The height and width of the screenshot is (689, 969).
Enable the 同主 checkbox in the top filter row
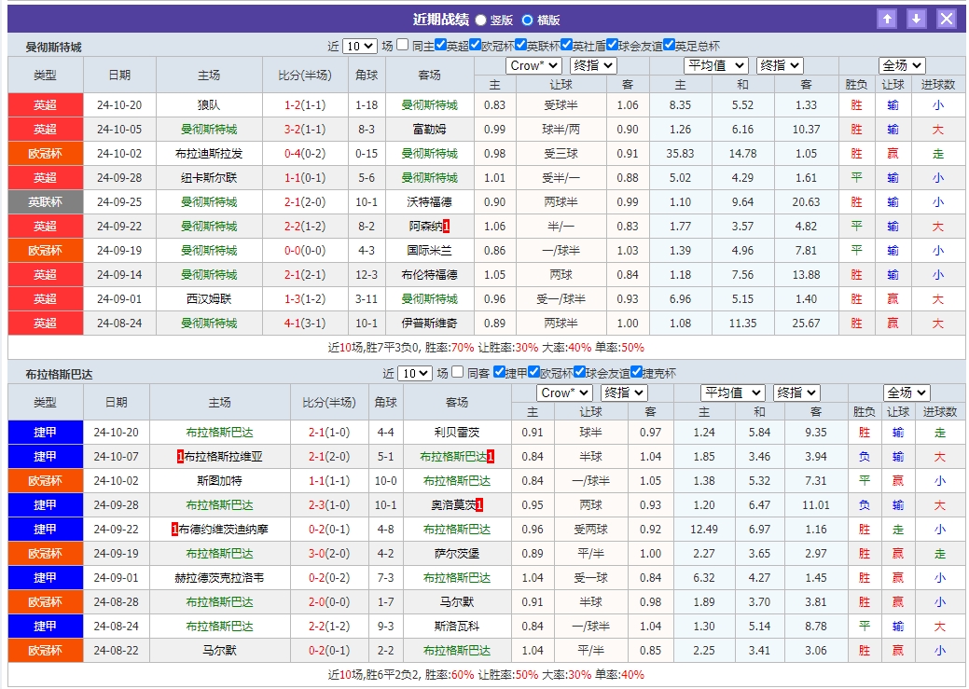(x=401, y=45)
